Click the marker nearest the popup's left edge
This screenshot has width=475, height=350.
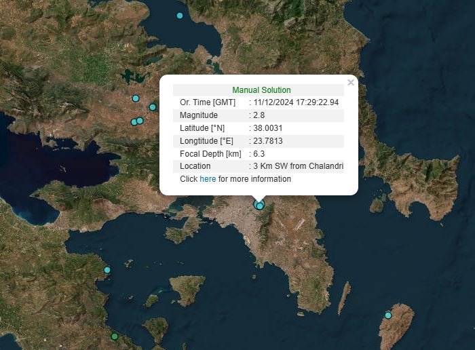[x=153, y=107]
